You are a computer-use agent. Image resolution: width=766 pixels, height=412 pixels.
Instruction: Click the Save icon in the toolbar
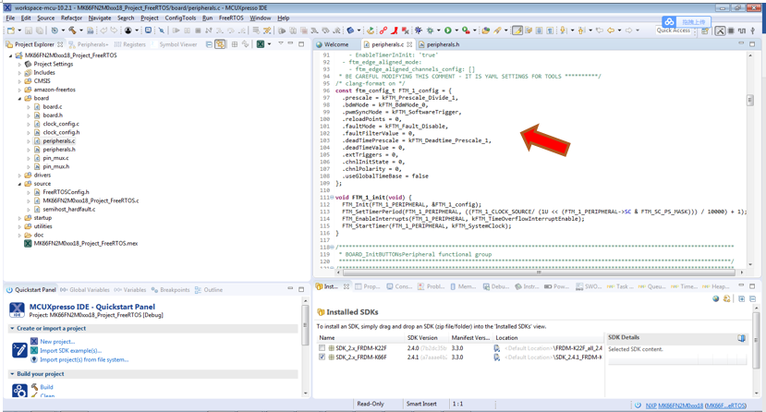pos(27,30)
